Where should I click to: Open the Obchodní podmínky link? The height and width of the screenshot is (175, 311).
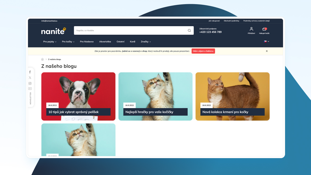click(x=231, y=21)
